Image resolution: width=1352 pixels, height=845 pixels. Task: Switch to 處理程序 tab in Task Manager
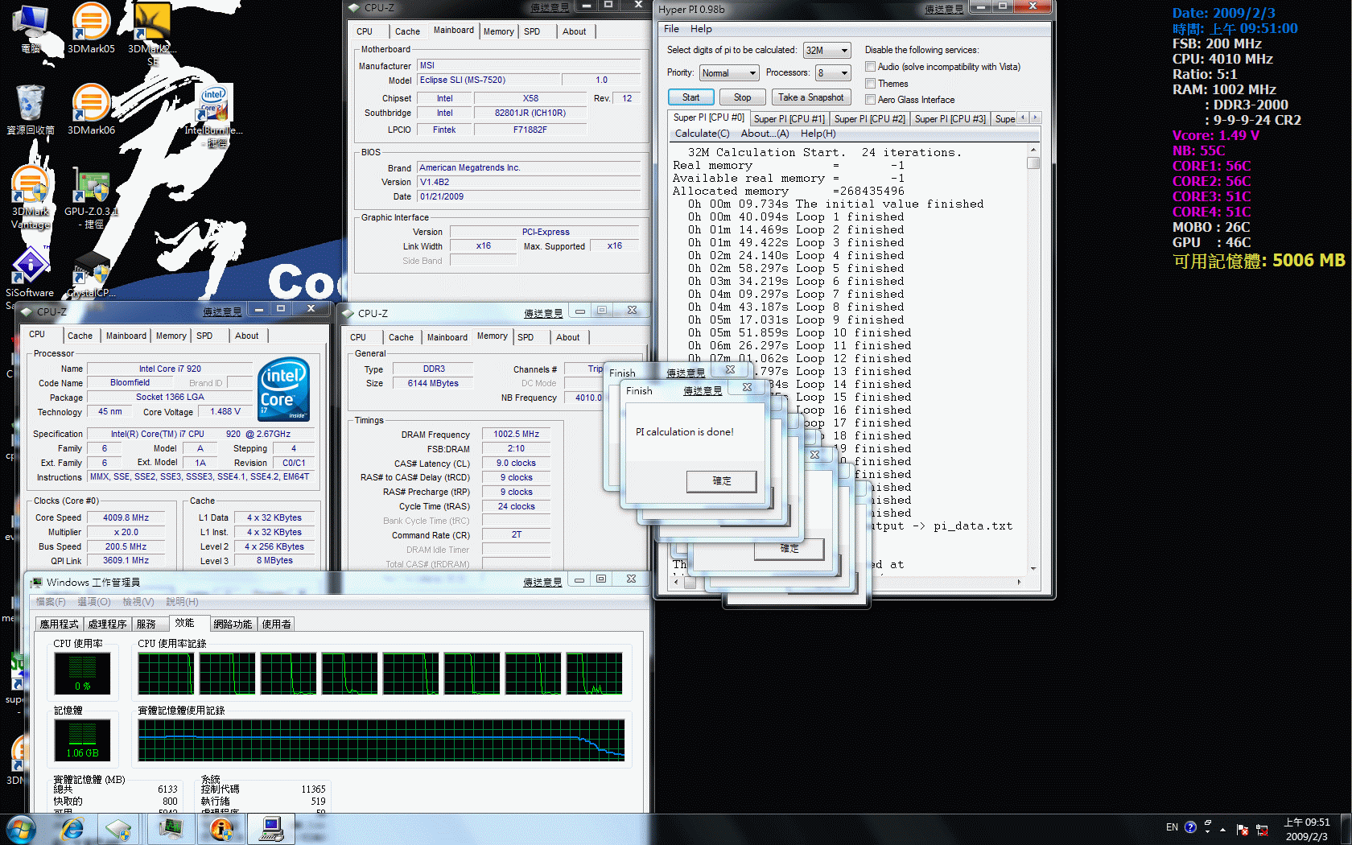coord(108,624)
